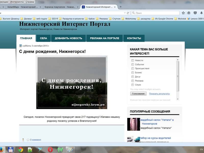
Task: Click the Нижнегорский Интернет Портал site title
Action: click(x=65, y=24)
